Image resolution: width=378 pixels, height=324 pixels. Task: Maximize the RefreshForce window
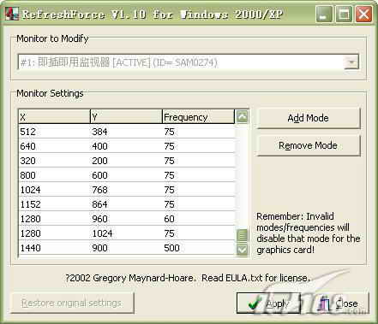(x=344, y=14)
